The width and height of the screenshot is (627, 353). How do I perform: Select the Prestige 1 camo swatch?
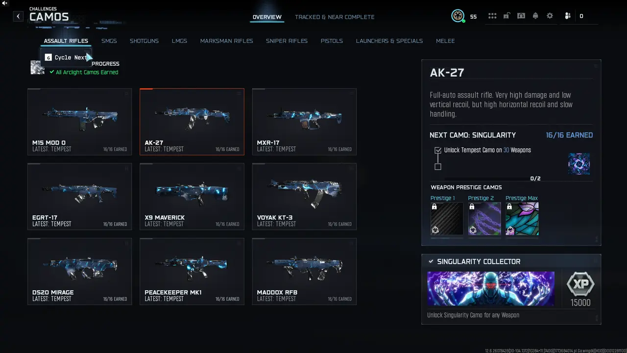pos(447,219)
